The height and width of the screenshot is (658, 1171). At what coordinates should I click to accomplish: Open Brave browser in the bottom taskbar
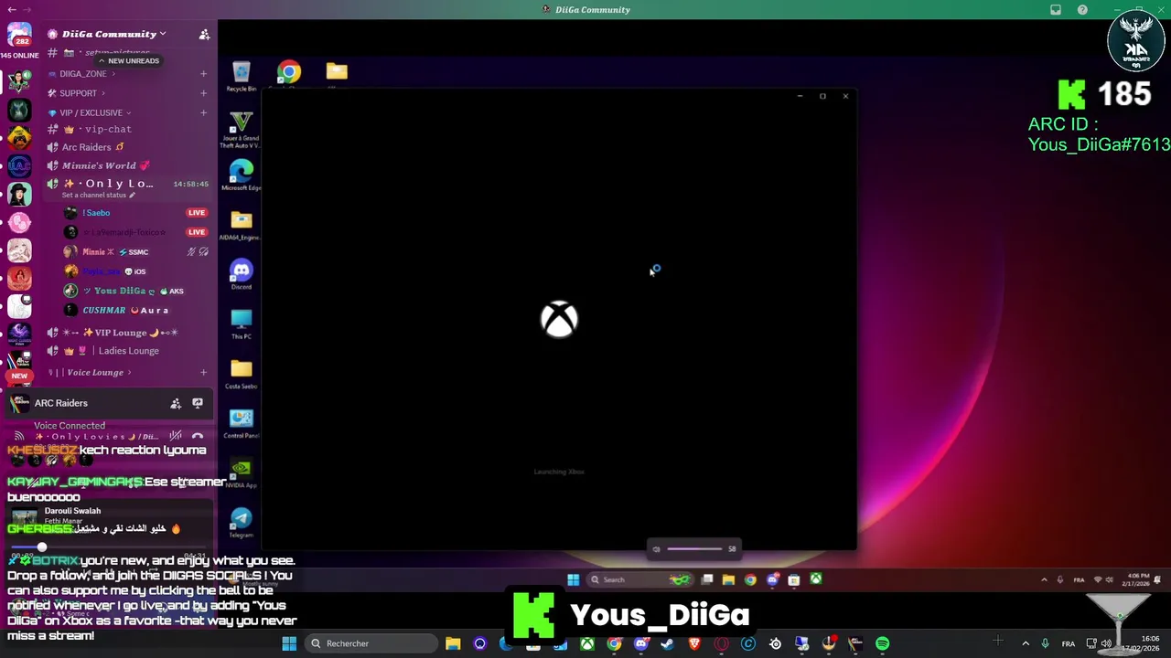pos(694,643)
